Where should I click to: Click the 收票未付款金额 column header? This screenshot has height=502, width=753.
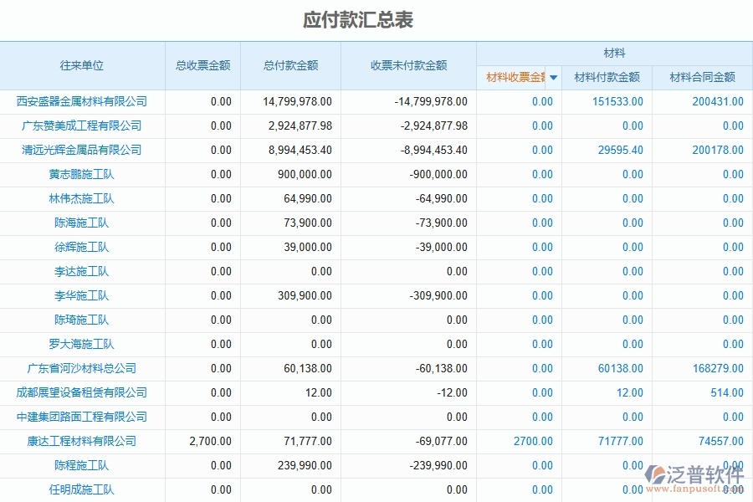[x=407, y=64]
